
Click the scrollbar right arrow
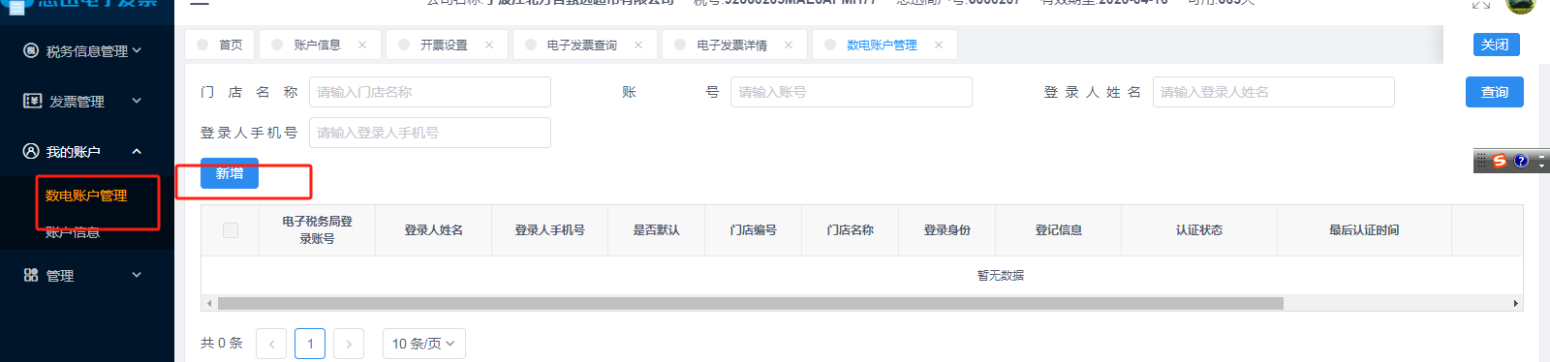(1516, 303)
